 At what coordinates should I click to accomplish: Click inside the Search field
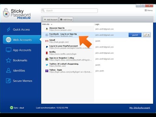point(70,11)
